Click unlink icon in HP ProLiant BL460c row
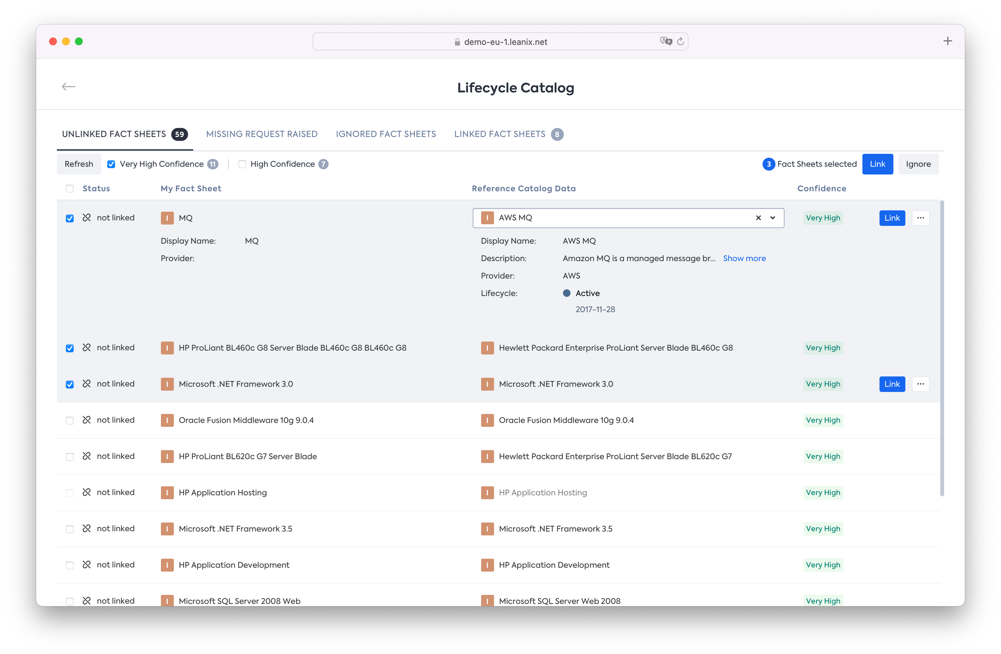Image resolution: width=1001 pixels, height=654 pixels. (x=87, y=347)
